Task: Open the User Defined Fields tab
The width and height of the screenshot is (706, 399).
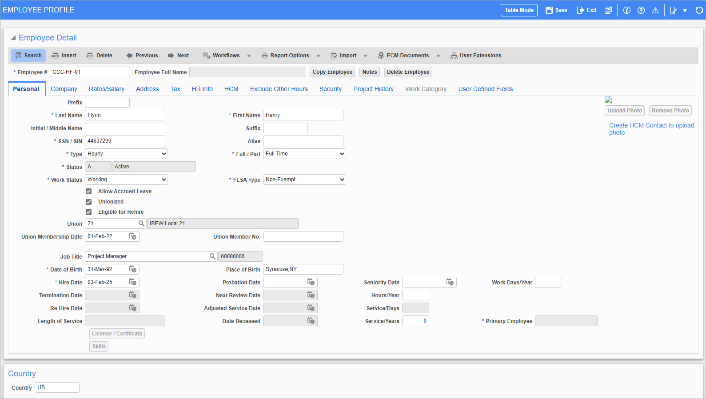Action: point(486,89)
